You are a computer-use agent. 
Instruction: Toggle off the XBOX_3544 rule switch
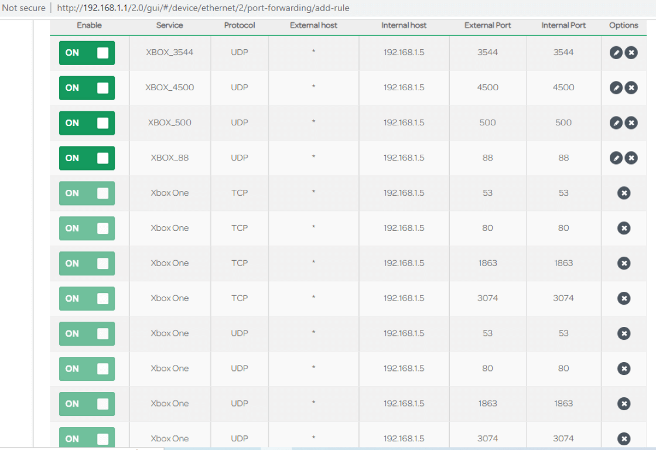click(87, 53)
